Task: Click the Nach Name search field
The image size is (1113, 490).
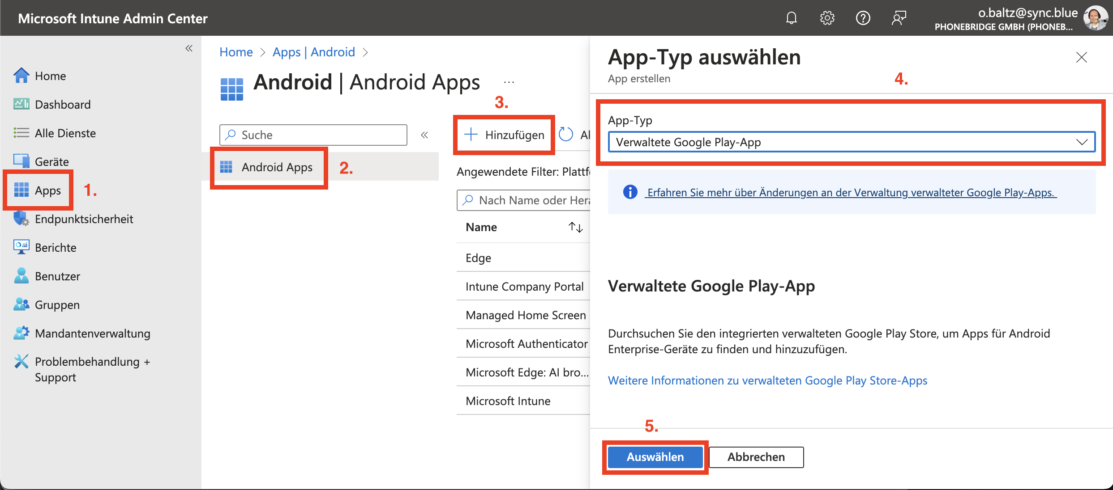Action: click(524, 200)
